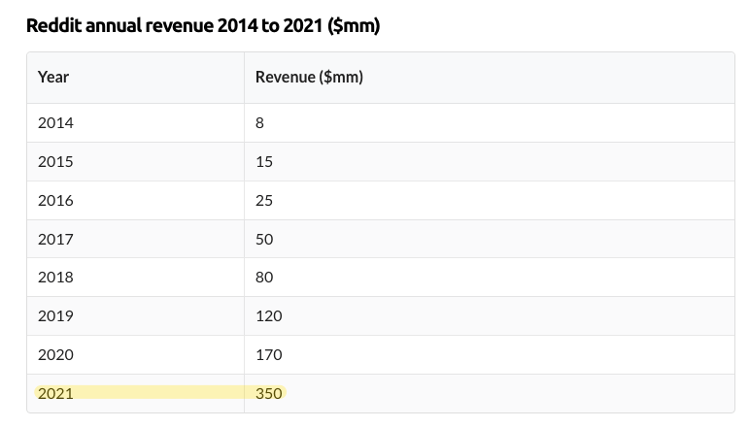Choose the 2020 year cell
The height and width of the screenshot is (428, 749).
[55, 354]
